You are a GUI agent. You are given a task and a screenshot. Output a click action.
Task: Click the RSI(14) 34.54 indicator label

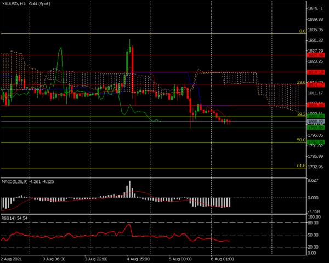14,218
